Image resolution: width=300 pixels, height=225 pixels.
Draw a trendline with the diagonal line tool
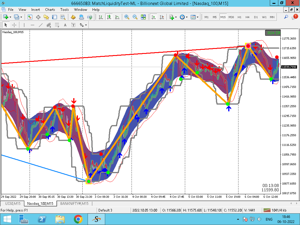(41, 25)
